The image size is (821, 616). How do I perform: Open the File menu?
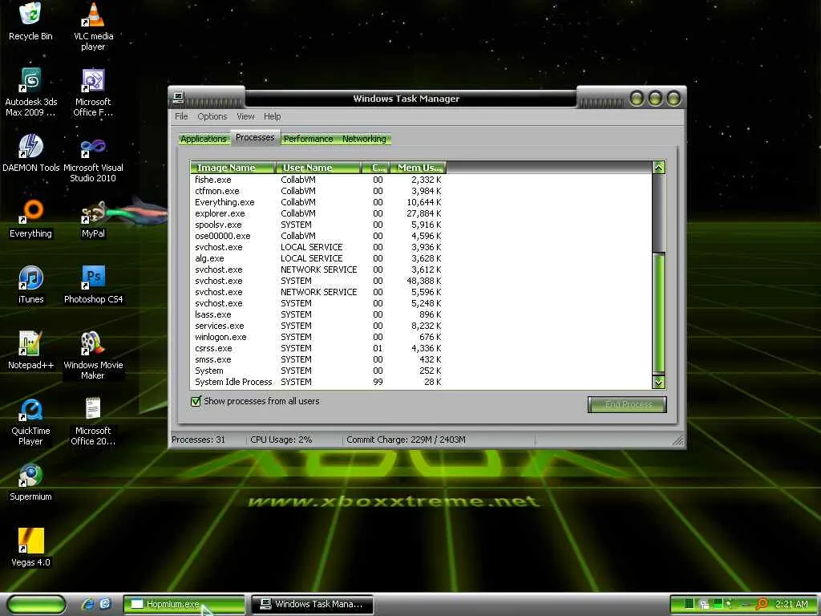[x=181, y=116]
